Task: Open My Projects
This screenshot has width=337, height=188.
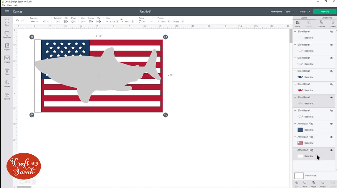Action: coord(276,12)
